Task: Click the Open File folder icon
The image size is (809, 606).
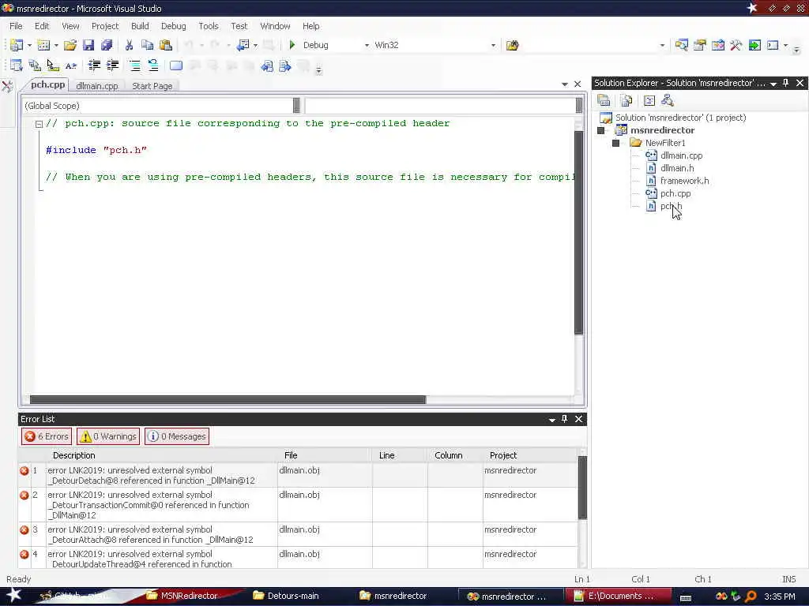Action: [70, 45]
